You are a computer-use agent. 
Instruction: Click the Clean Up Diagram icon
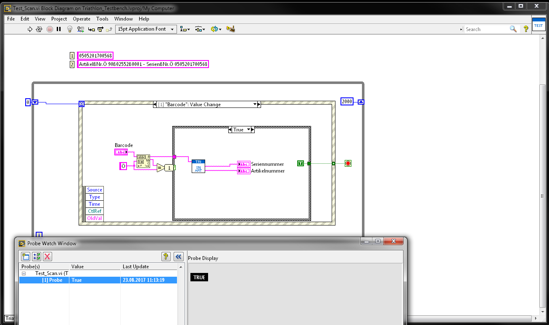click(x=230, y=29)
